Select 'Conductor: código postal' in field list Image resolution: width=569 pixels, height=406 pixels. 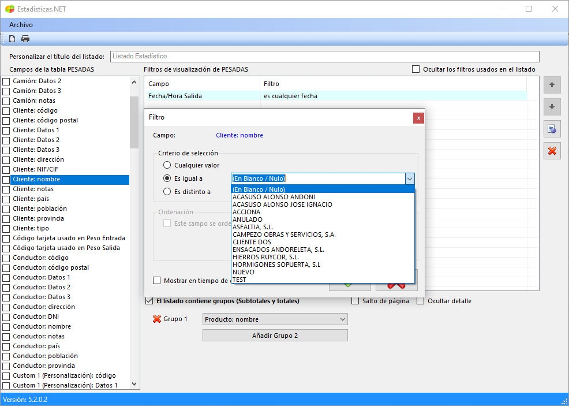pyautogui.click(x=51, y=267)
